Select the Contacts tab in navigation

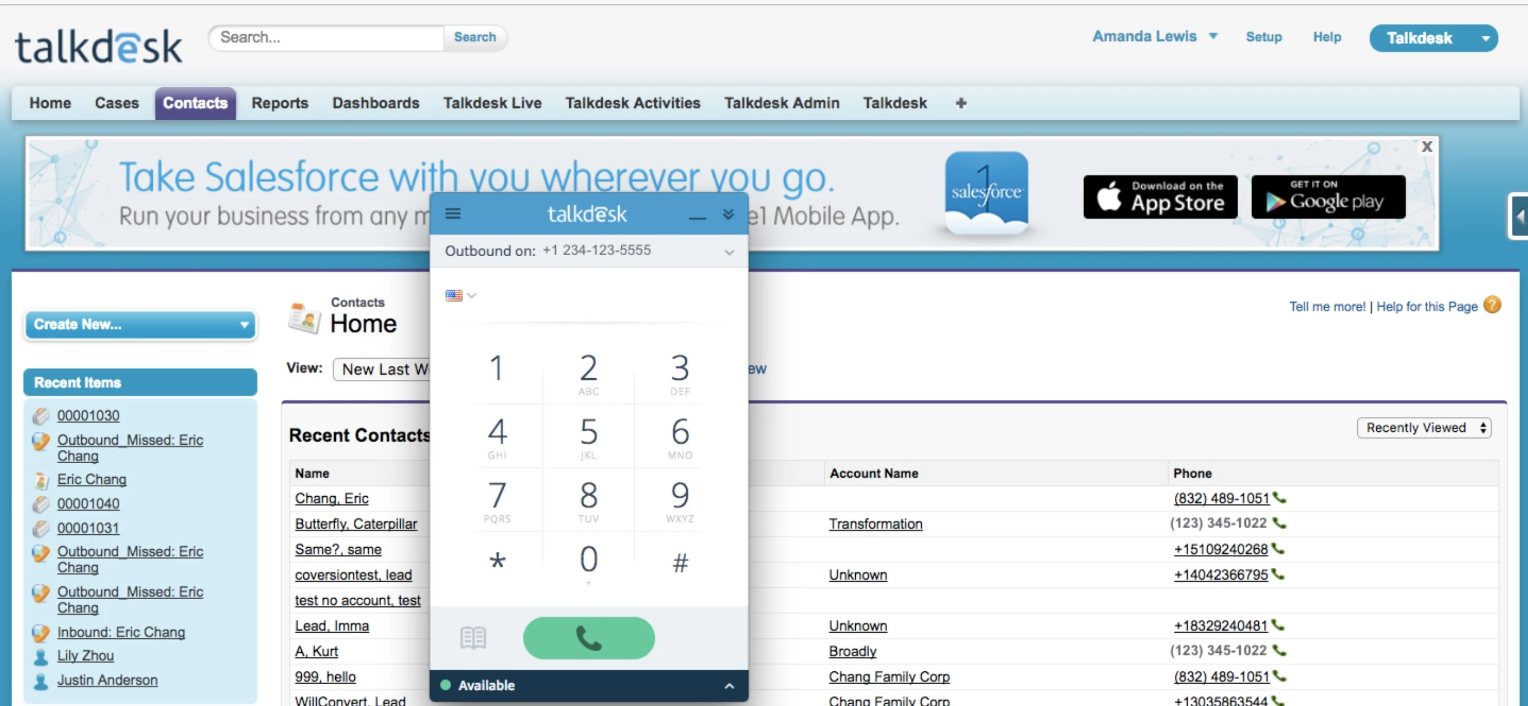[x=194, y=102]
